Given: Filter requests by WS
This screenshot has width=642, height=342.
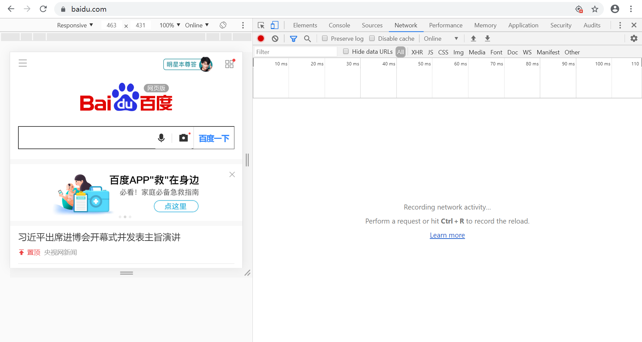Looking at the screenshot, I should pos(527,52).
